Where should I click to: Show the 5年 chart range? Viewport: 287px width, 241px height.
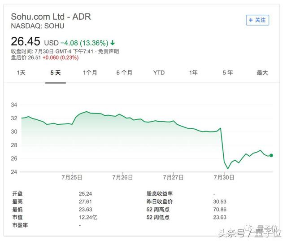coord(228,73)
